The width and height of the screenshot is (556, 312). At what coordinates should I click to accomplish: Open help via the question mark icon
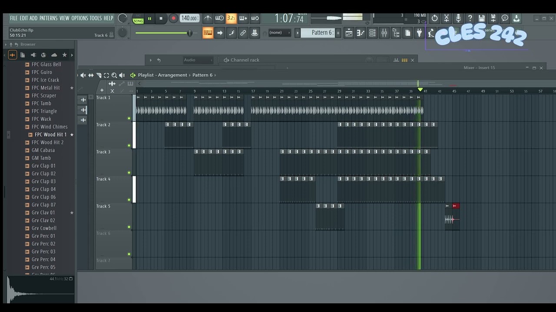point(470,18)
